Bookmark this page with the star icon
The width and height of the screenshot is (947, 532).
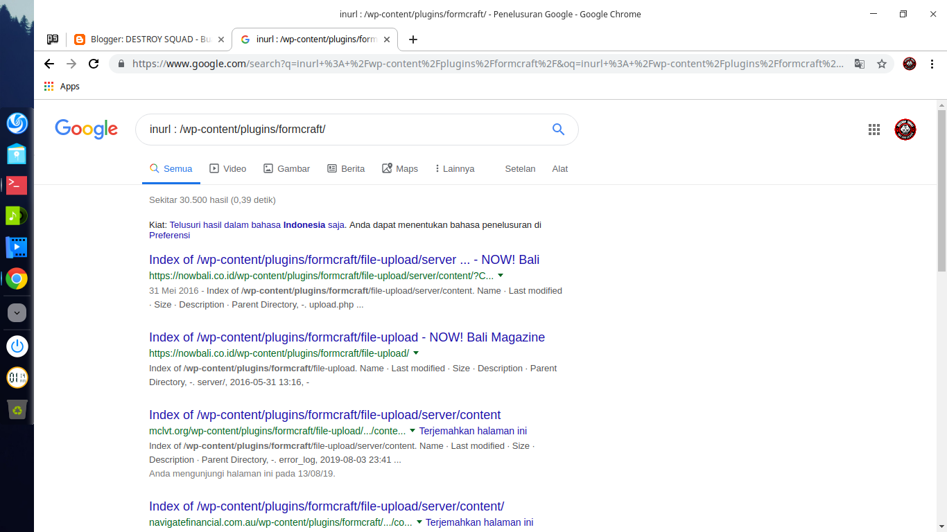pos(882,64)
